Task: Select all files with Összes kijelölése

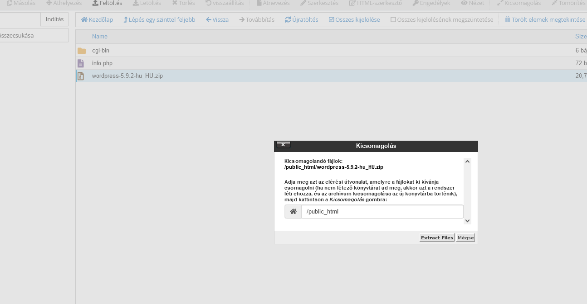Action: pos(354,20)
